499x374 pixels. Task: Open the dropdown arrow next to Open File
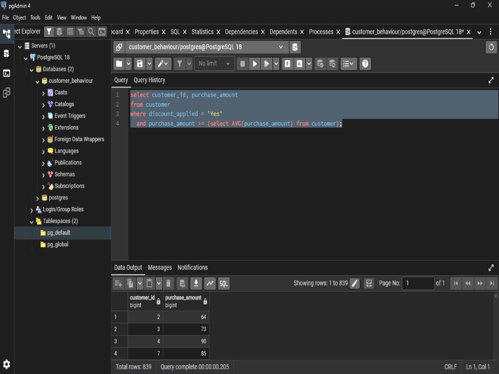129,64
